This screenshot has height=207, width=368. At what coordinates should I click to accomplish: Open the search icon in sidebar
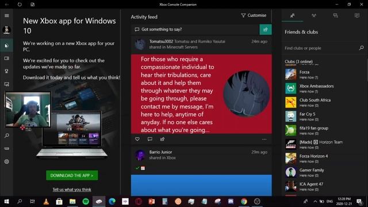point(6,136)
